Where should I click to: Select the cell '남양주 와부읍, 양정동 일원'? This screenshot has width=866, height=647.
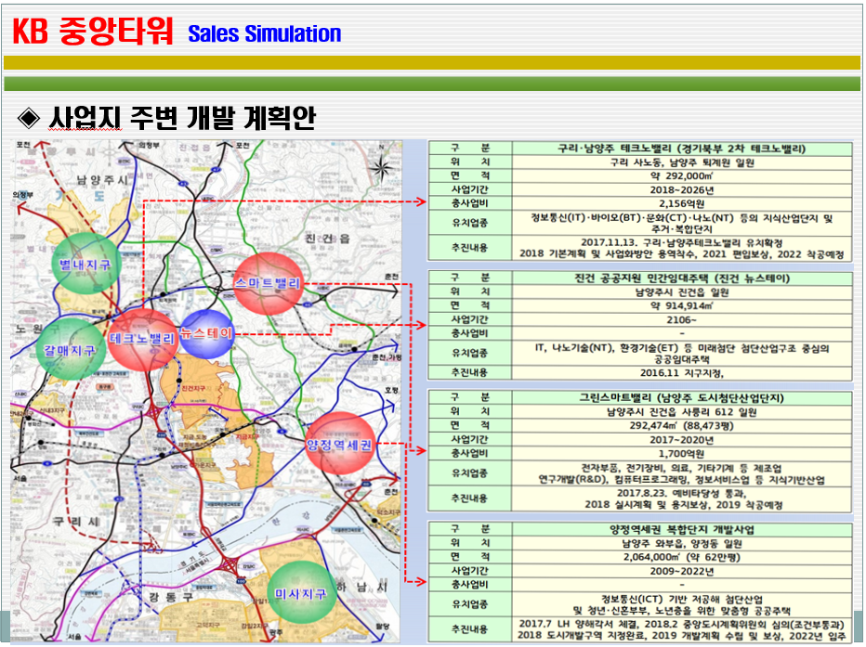click(x=681, y=543)
